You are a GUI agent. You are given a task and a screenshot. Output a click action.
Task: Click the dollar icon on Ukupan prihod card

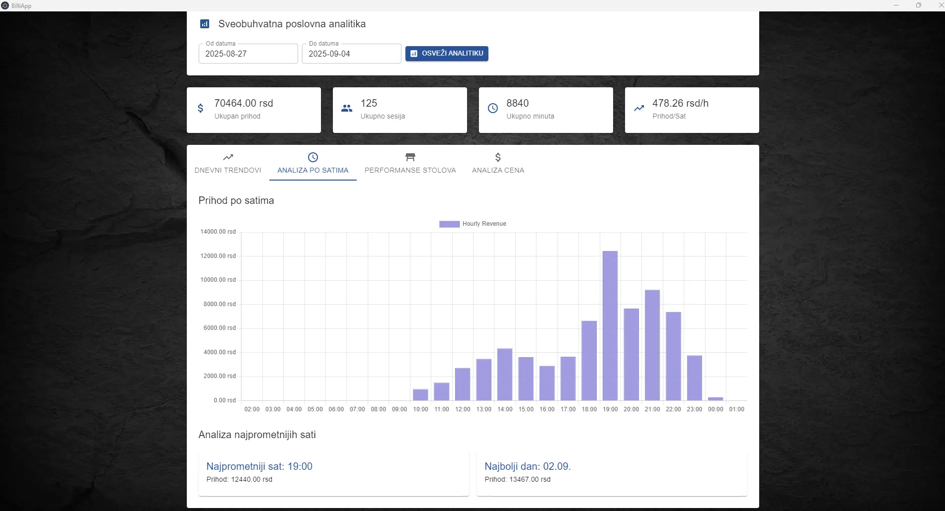pyautogui.click(x=200, y=108)
